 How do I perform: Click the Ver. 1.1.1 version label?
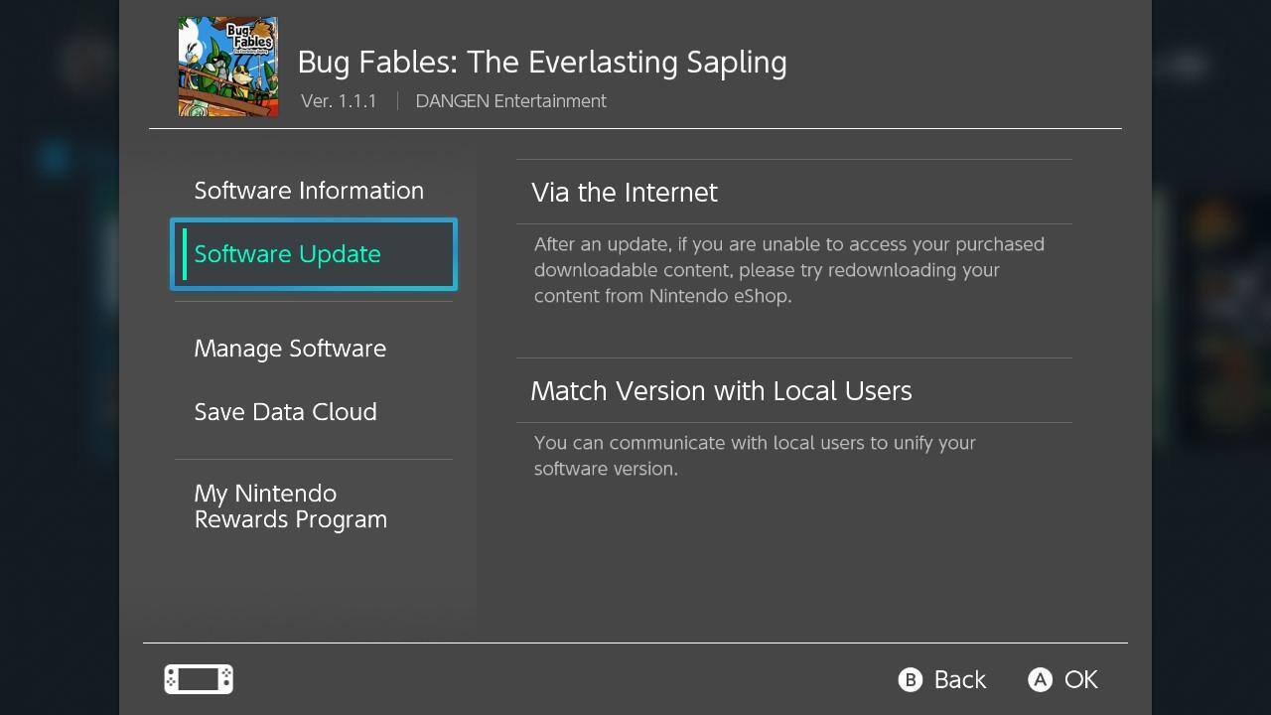point(339,101)
